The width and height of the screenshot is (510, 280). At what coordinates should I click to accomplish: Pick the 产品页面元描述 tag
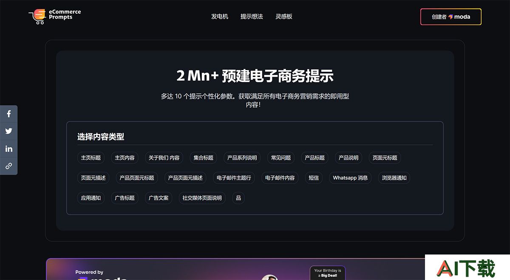point(185,178)
